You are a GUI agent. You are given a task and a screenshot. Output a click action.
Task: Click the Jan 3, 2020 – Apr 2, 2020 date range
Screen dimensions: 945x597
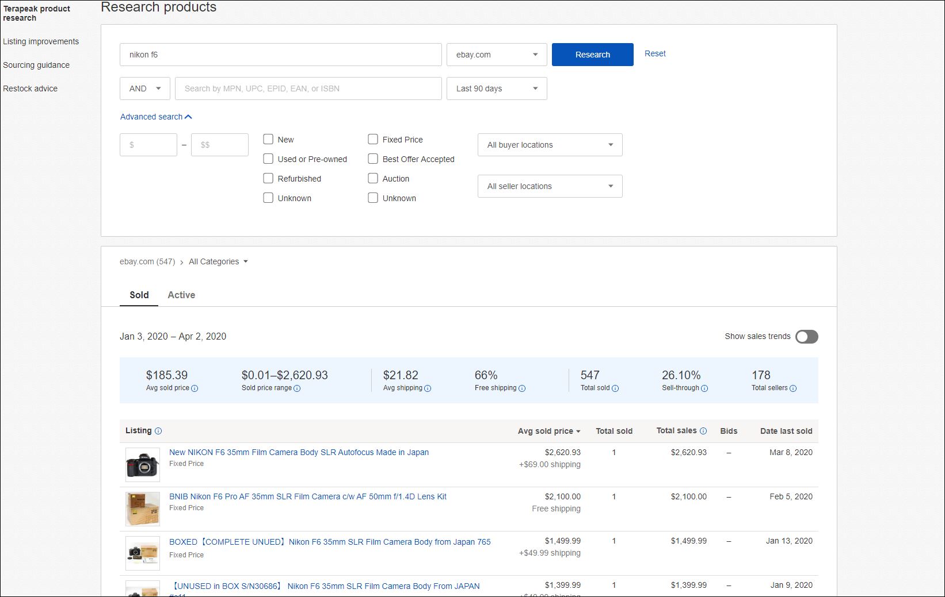(x=173, y=336)
